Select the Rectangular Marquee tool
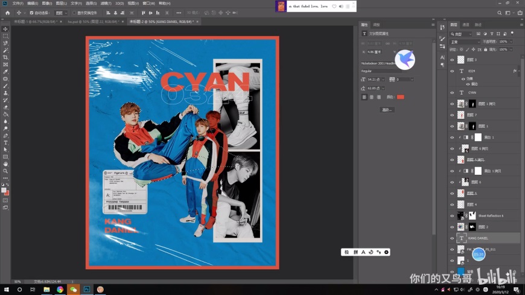 point(5,36)
